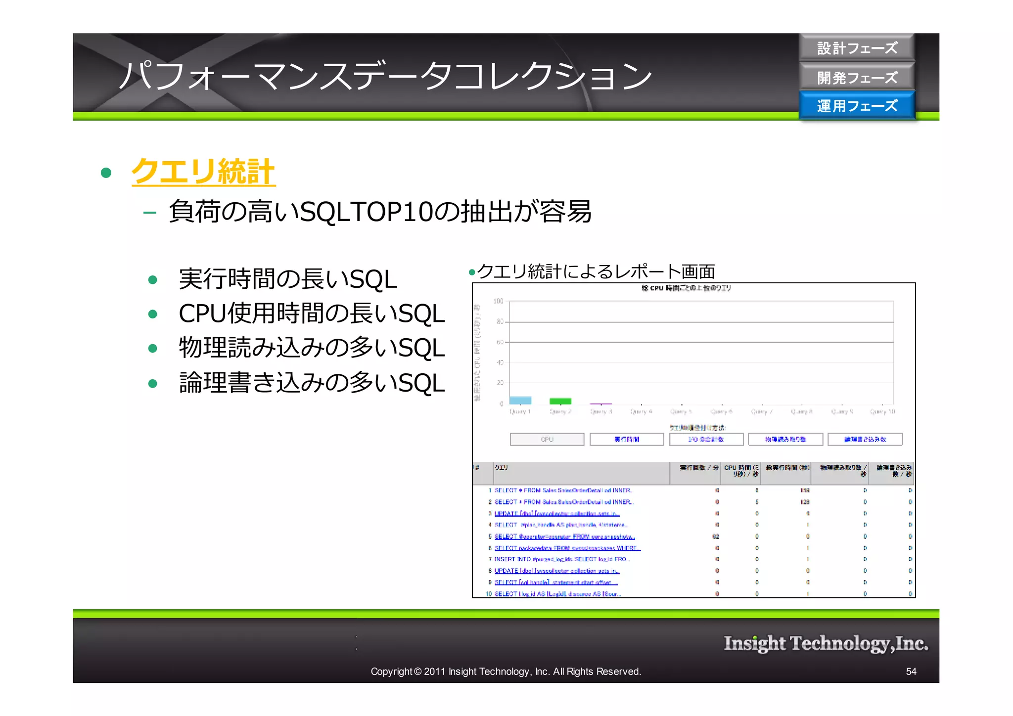This screenshot has height=716, width=1013.
Task: Click the copyright notice text
Action: point(506,671)
